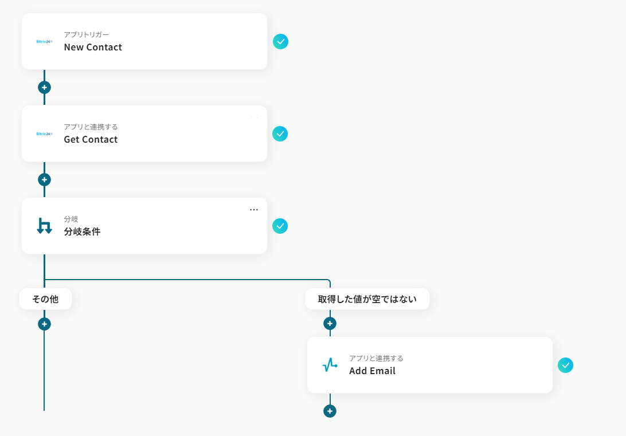Open the 分岐条件 branch card
The width and height of the screenshot is (626, 436).
tap(144, 226)
